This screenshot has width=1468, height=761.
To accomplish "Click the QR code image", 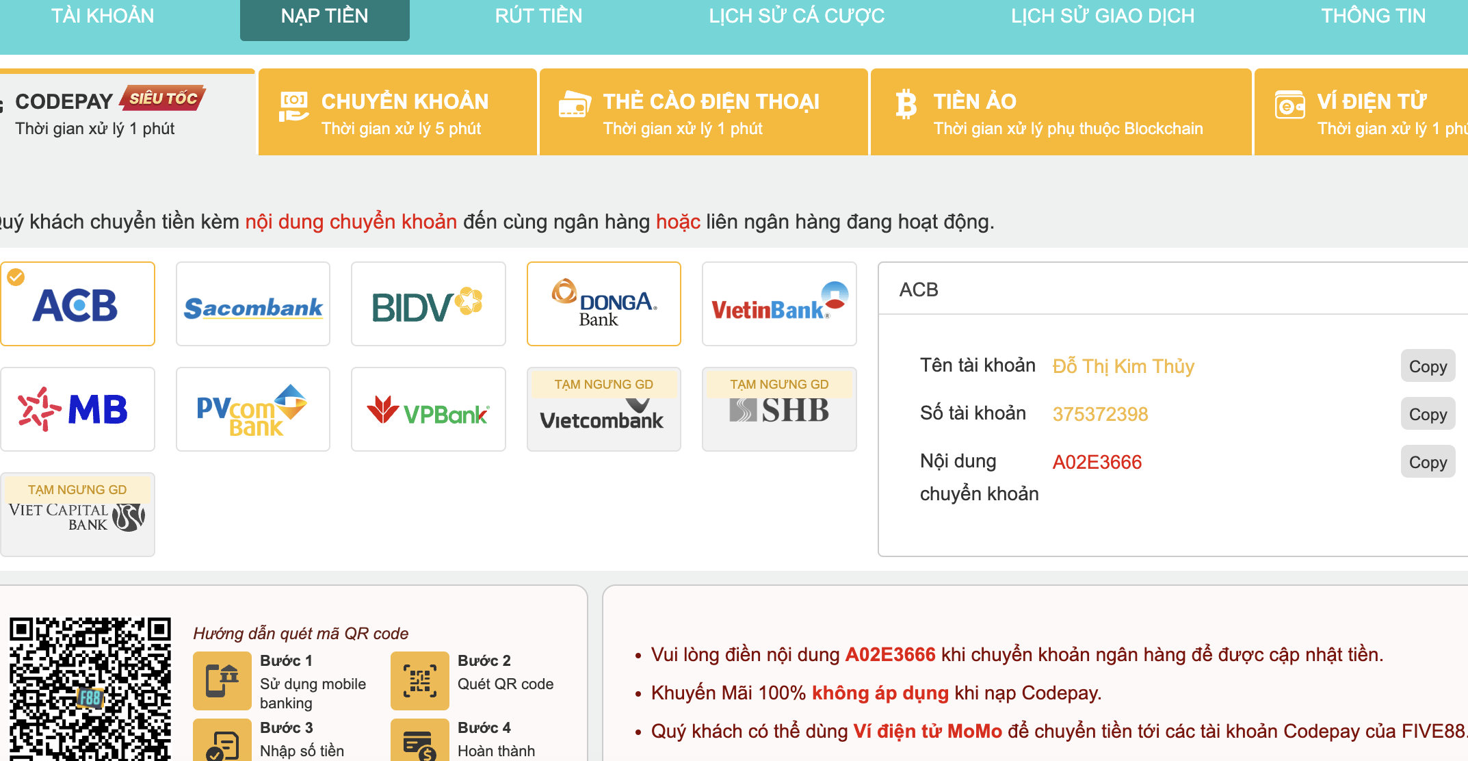I will click(x=90, y=688).
